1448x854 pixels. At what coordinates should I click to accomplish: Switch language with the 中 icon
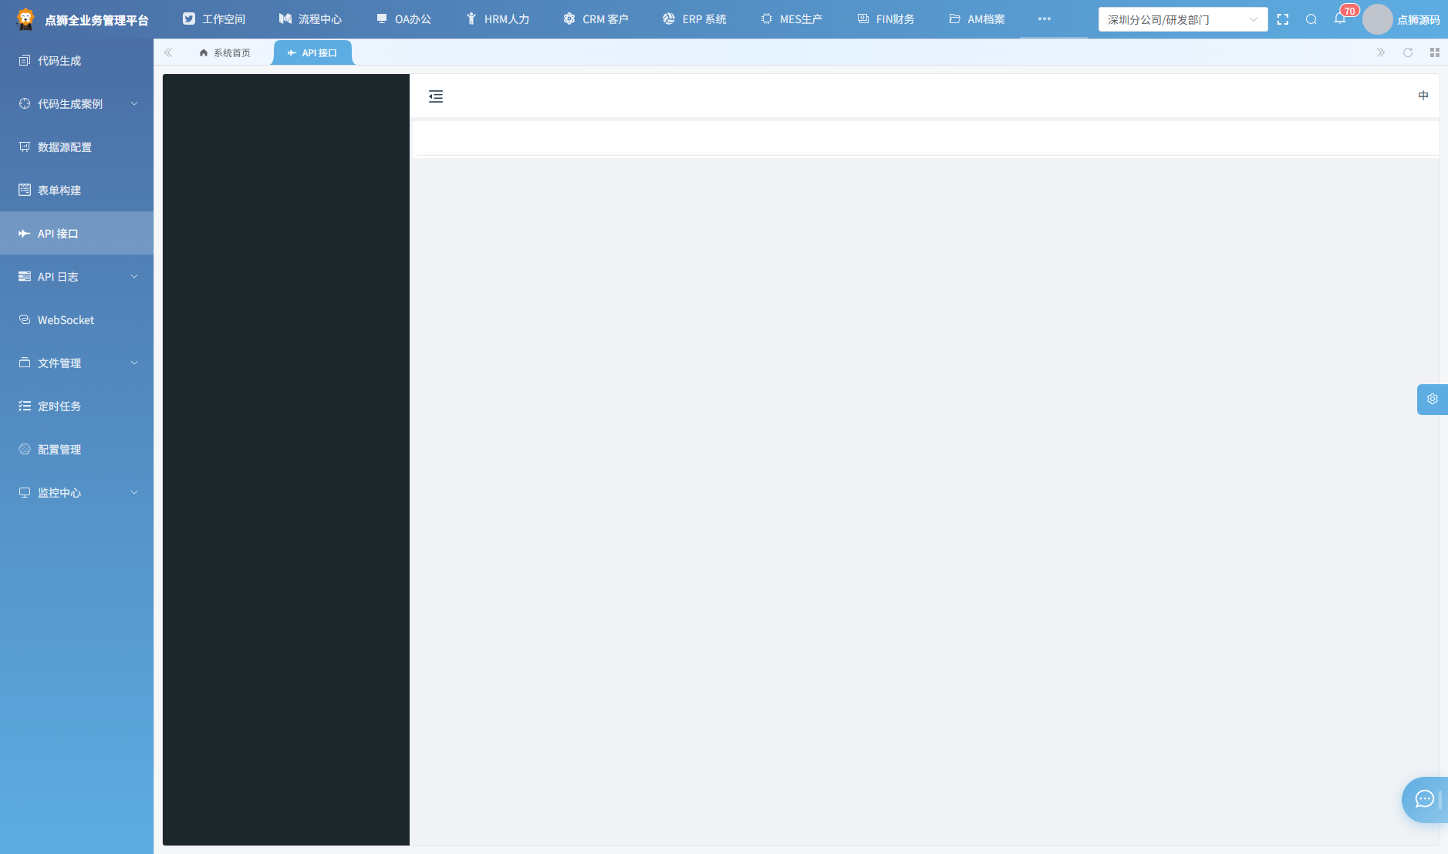(1423, 96)
